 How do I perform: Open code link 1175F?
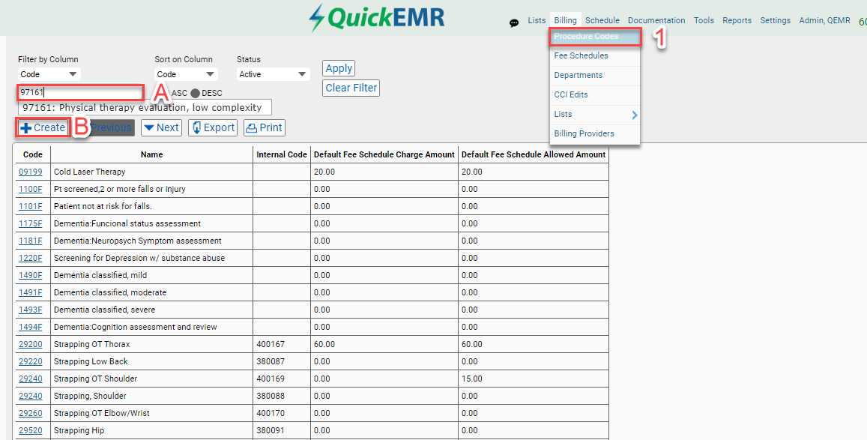31,223
